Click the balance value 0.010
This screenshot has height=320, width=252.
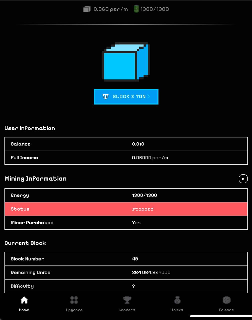tap(138, 144)
